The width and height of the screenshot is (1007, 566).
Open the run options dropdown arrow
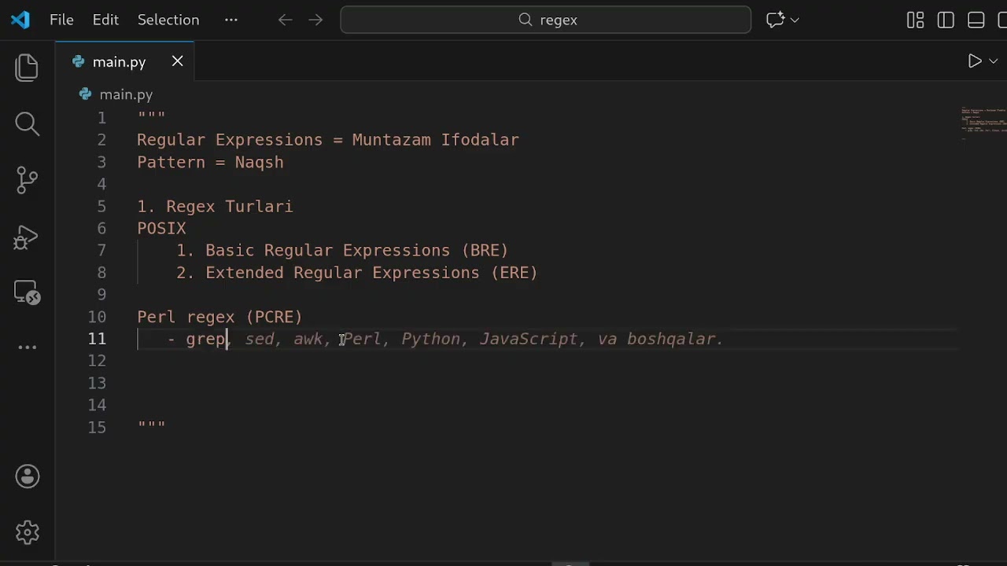coord(993,61)
